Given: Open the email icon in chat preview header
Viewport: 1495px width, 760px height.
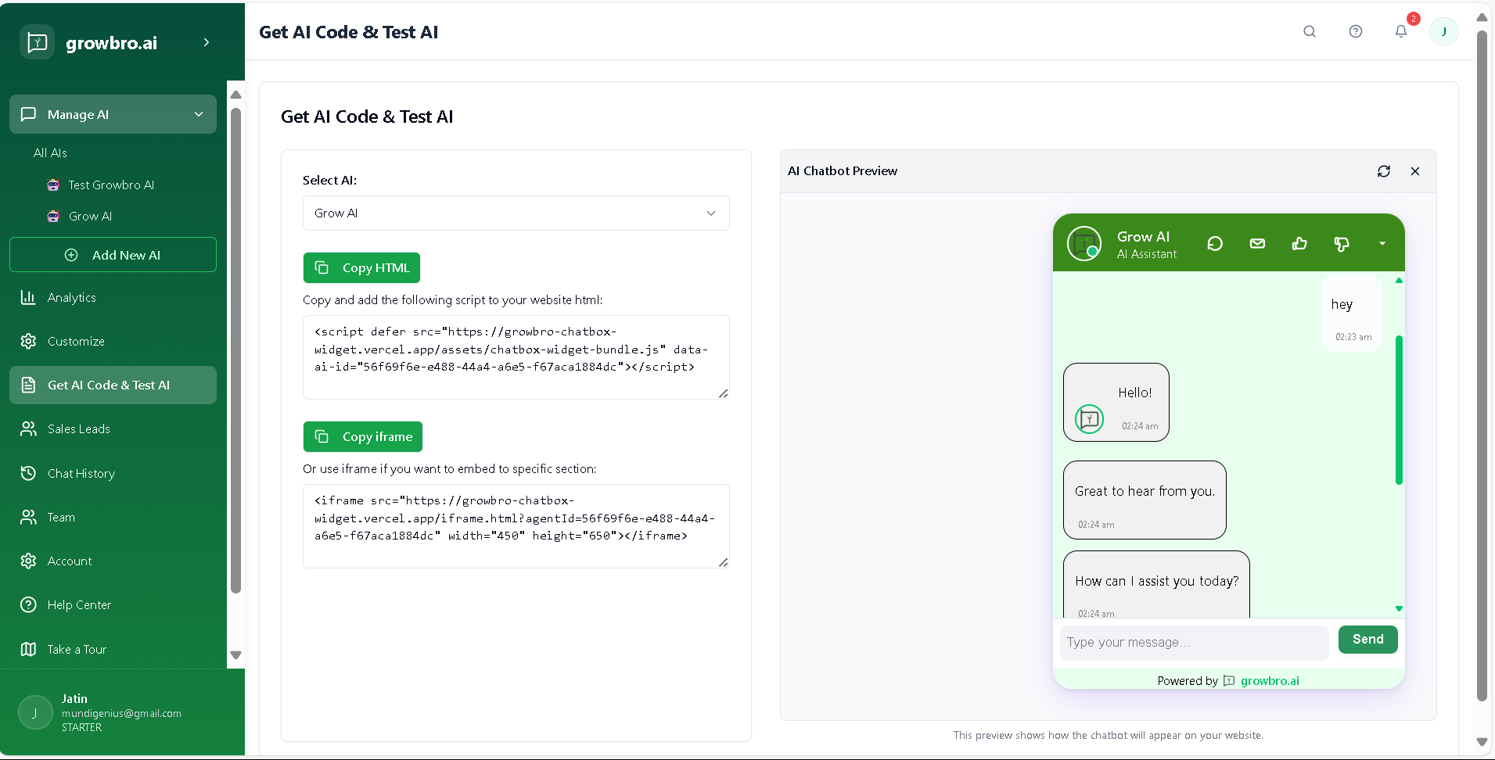Looking at the screenshot, I should [x=1257, y=243].
